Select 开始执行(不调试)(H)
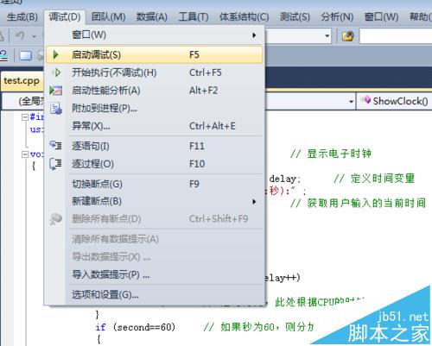 pos(155,72)
